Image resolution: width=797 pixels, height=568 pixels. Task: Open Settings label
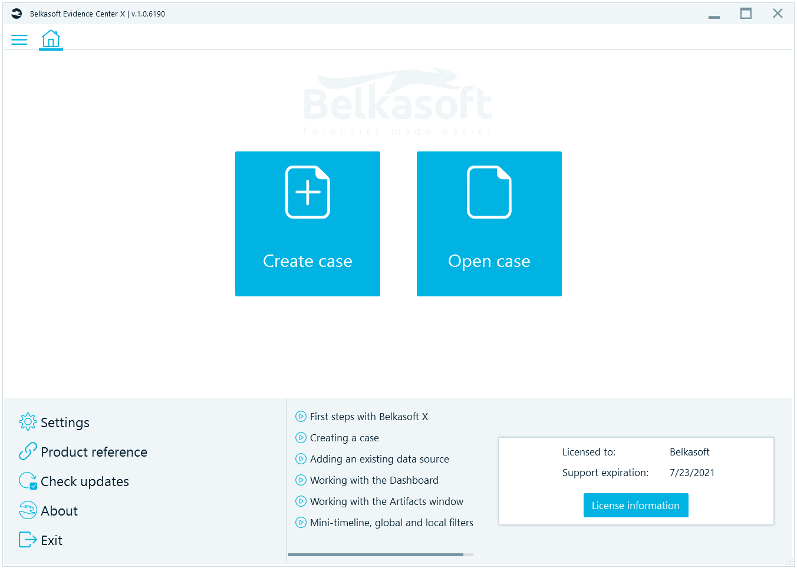65,422
